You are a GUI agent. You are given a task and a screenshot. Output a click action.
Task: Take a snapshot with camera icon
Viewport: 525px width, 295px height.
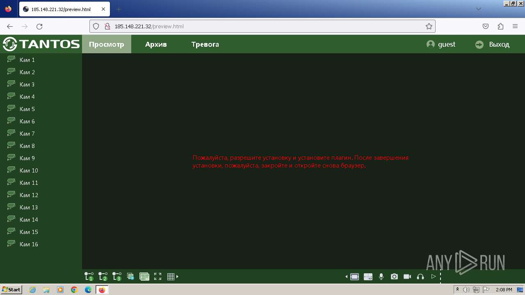point(394,277)
